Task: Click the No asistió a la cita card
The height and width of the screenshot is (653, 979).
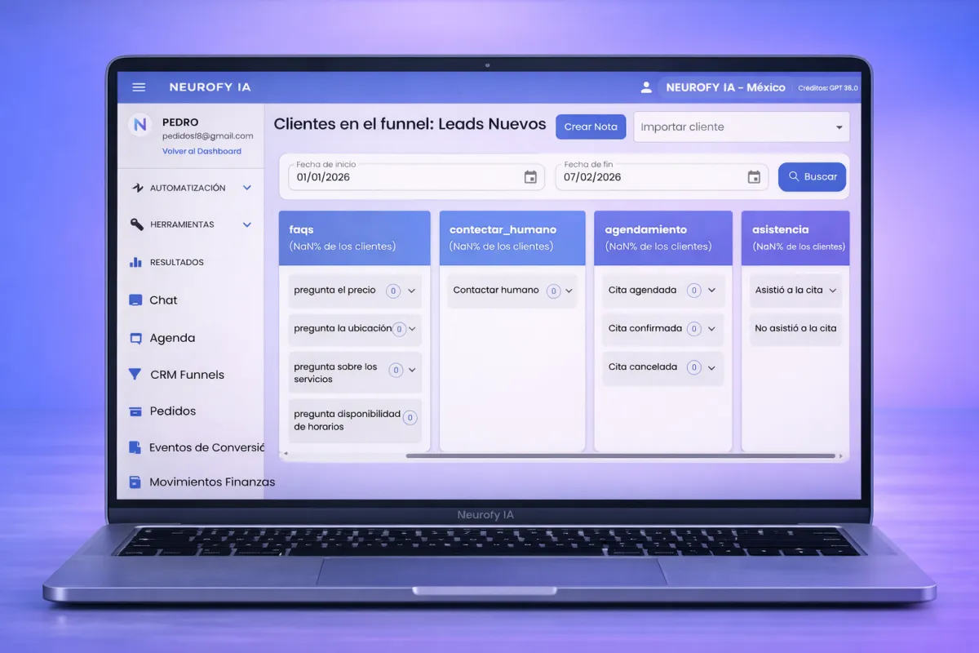Action: tap(795, 329)
